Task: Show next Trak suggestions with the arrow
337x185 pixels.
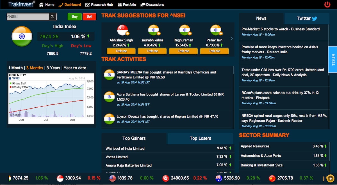Action: [x=232, y=38]
